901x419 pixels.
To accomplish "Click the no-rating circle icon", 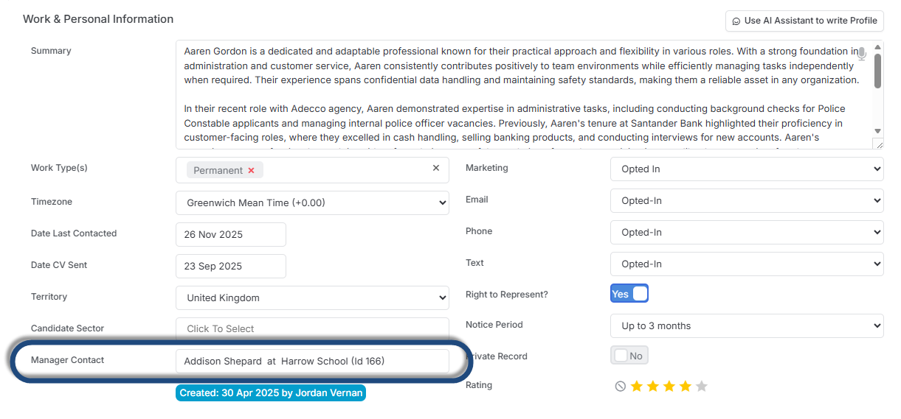I will click(x=621, y=386).
